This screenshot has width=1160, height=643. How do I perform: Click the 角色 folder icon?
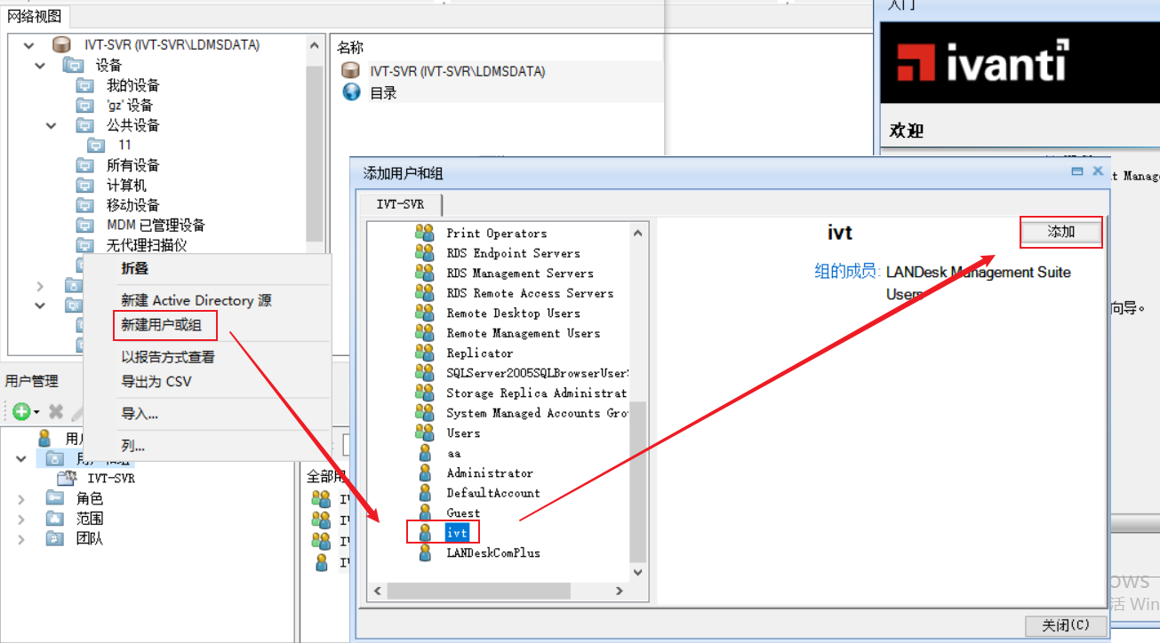[x=55, y=498]
